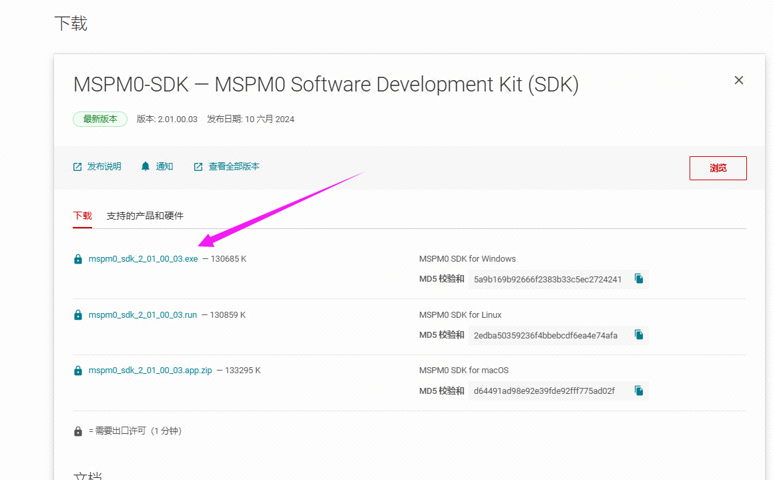Click lock icon beside the .app.zip file
Image resolution: width=773 pixels, height=480 pixels.
tap(78, 371)
